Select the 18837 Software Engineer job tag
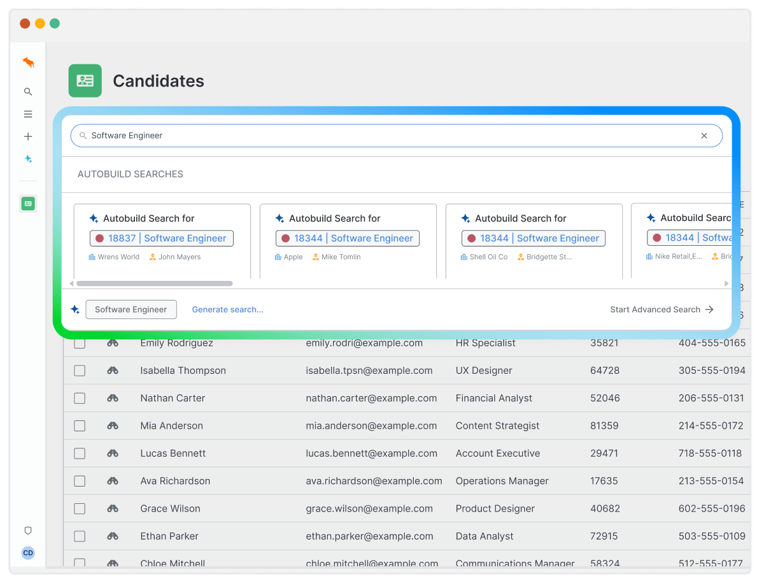The image size is (764, 586). pos(162,238)
